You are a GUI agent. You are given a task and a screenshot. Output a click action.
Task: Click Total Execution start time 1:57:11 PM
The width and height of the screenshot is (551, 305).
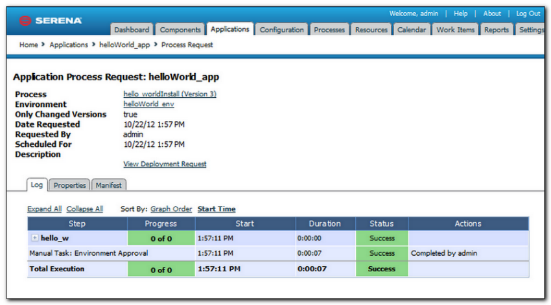[x=219, y=269]
